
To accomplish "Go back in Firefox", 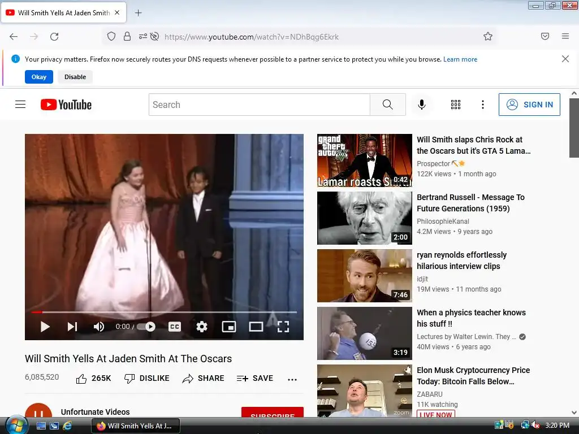I will click(14, 37).
